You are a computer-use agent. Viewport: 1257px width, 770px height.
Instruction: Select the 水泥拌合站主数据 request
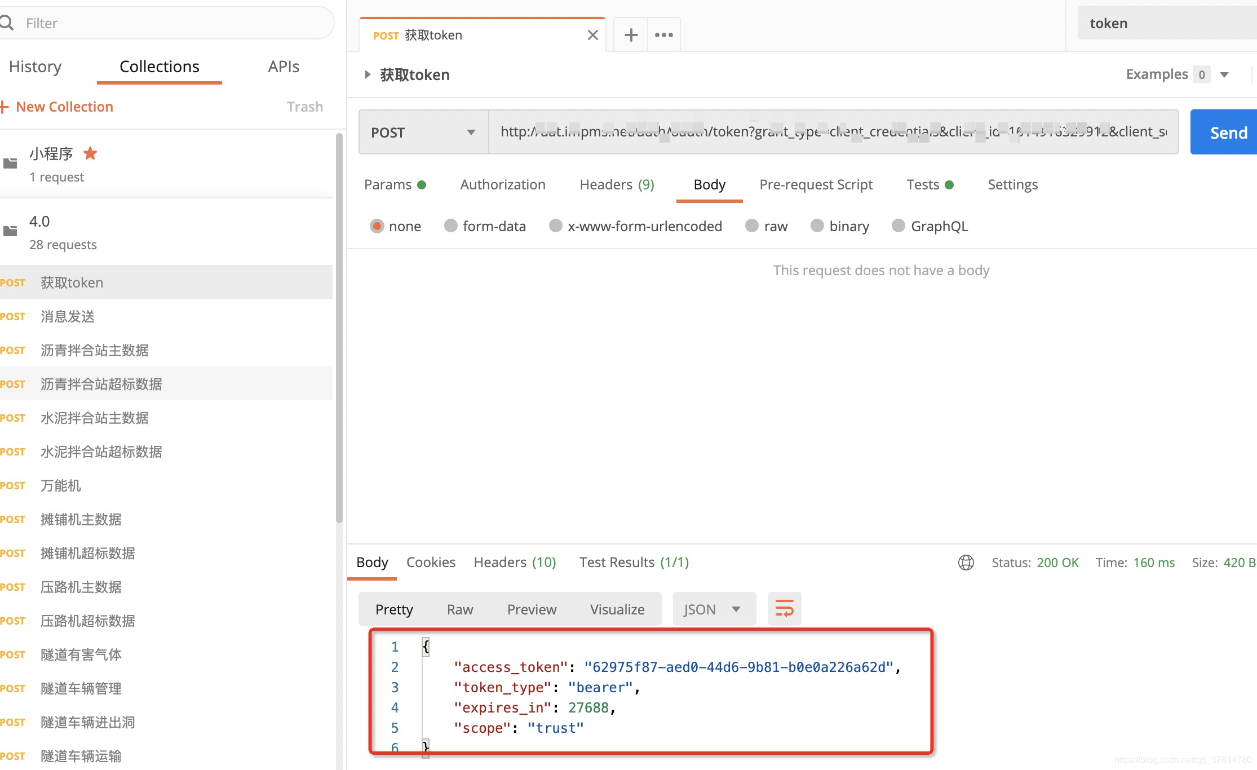pyautogui.click(x=166, y=418)
